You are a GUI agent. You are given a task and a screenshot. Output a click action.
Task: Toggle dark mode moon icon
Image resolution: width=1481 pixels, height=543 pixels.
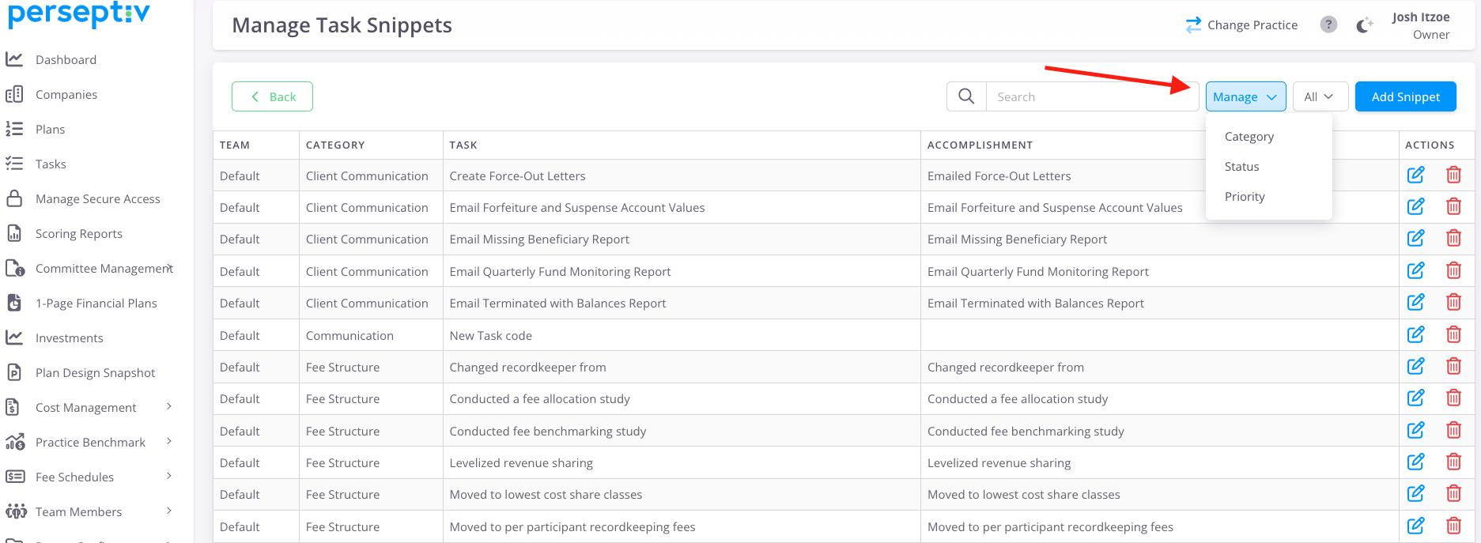pos(1364,25)
